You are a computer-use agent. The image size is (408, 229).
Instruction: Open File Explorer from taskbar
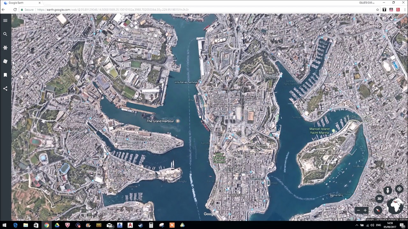25,225
